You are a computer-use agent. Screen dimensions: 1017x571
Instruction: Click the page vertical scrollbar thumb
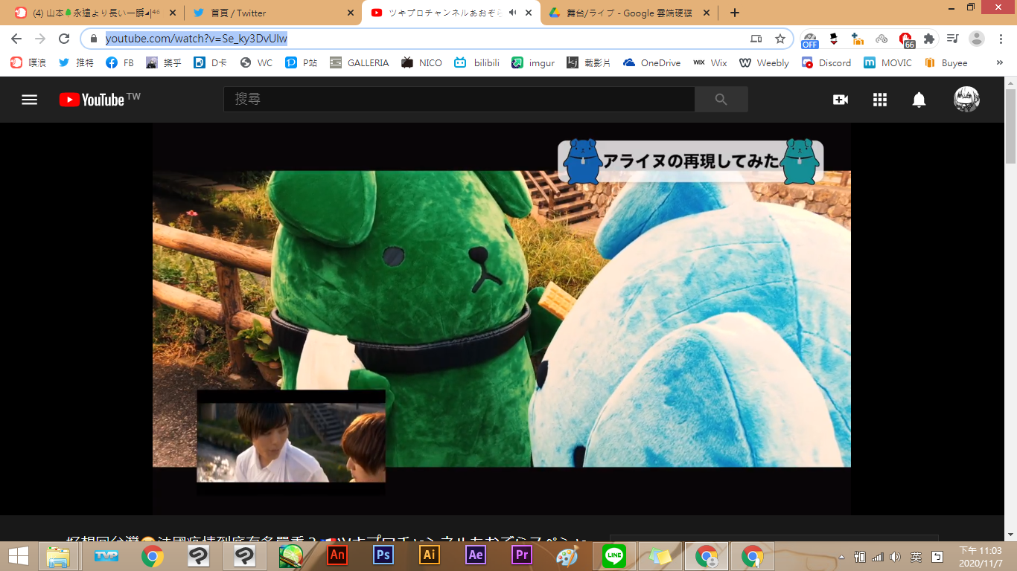(x=1010, y=125)
